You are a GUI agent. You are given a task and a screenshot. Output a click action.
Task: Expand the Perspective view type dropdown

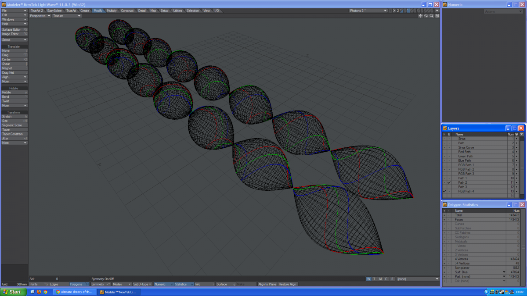[x=40, y=16]
